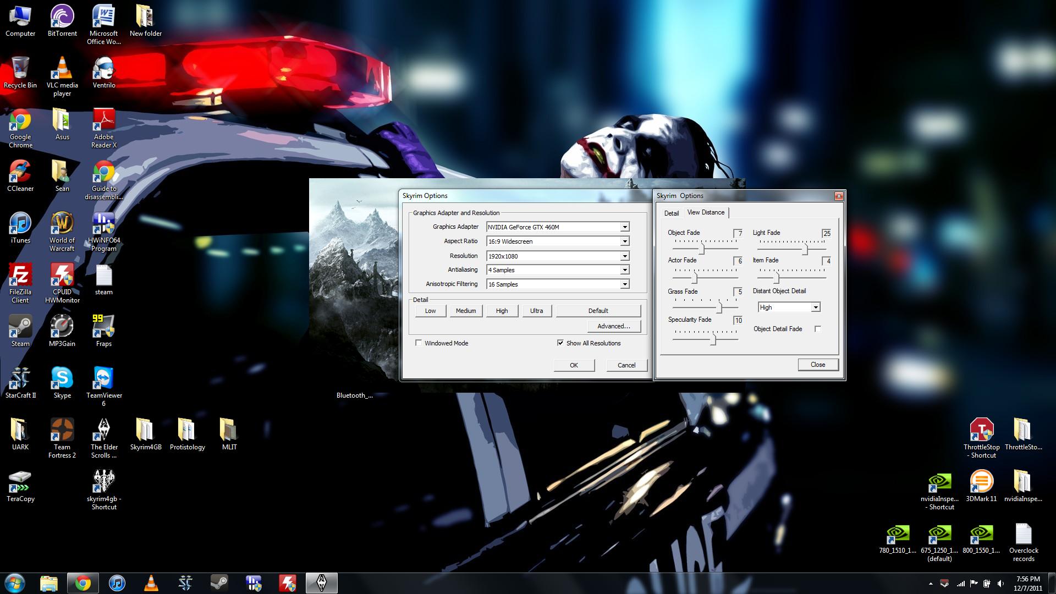The image size is (1056, 594).
Task: Switch to Chrome in the taskbar
Action: 83,583
